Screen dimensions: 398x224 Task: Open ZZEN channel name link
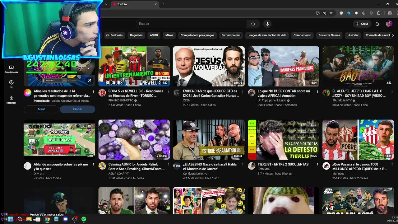[187, 100]
